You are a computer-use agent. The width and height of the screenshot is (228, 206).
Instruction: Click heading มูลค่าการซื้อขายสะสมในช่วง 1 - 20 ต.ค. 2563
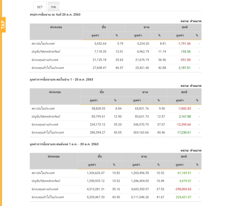(x=61, y=79)
